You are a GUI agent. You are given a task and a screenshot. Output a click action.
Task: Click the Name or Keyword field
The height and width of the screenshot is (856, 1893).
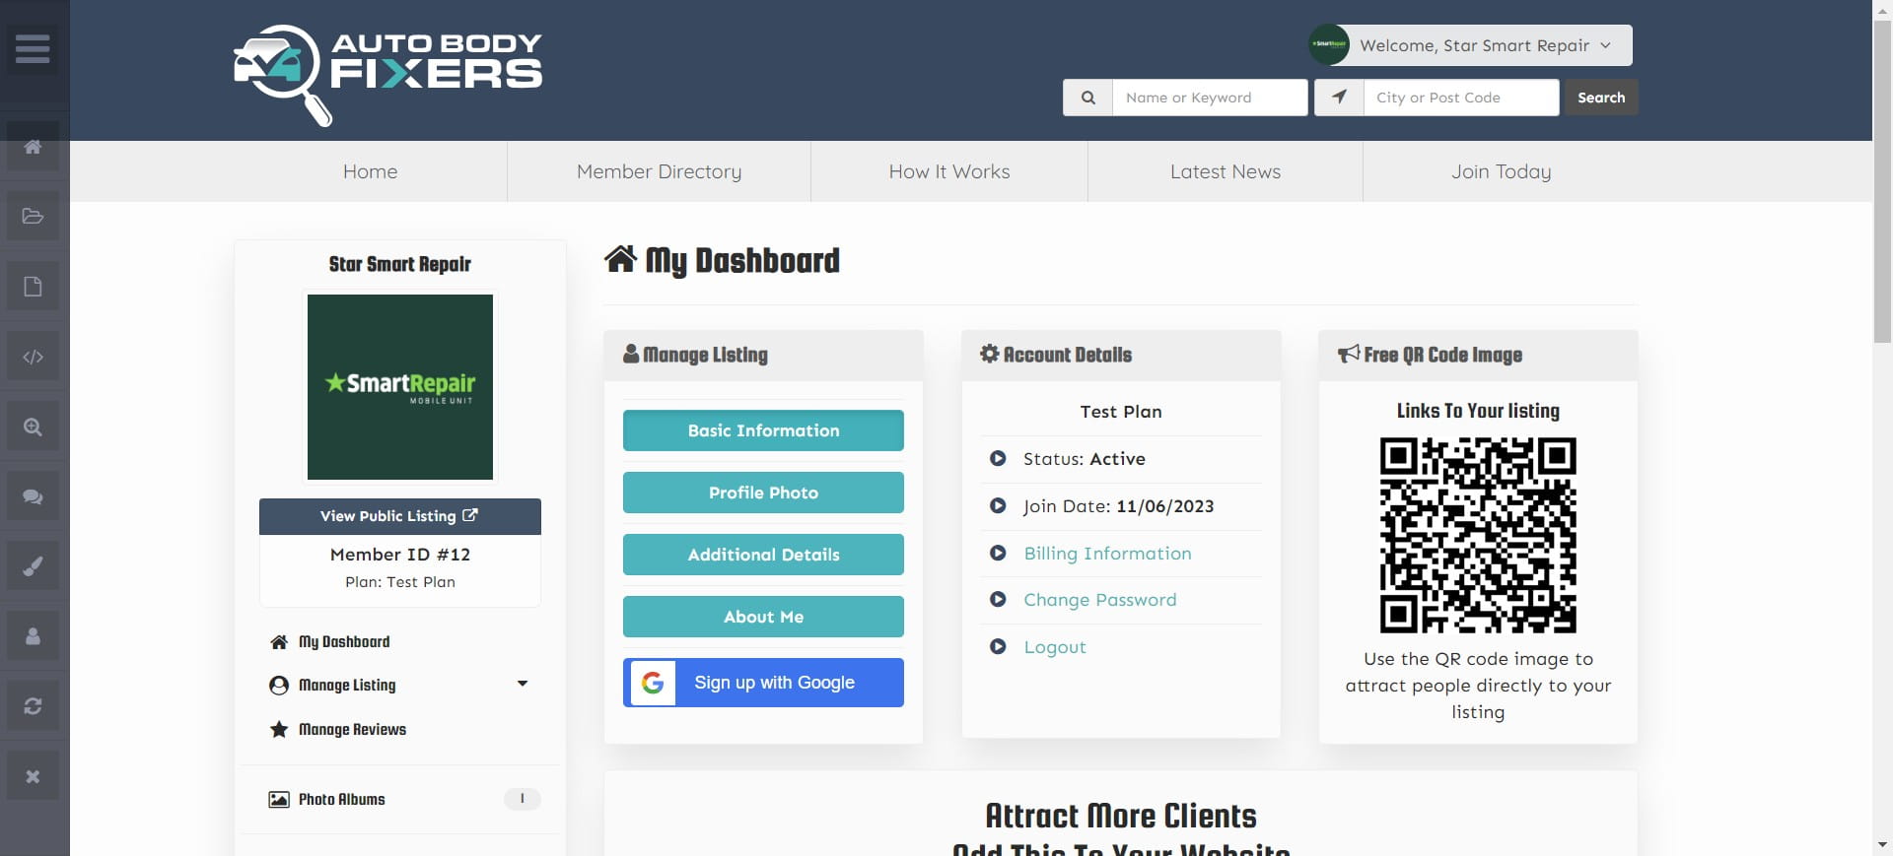tap(1210, 98)
